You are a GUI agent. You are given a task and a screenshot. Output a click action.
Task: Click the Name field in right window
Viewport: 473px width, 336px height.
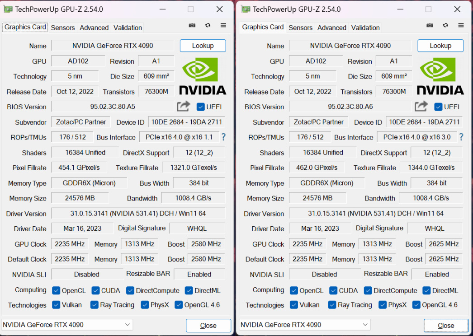click(350, 46)
